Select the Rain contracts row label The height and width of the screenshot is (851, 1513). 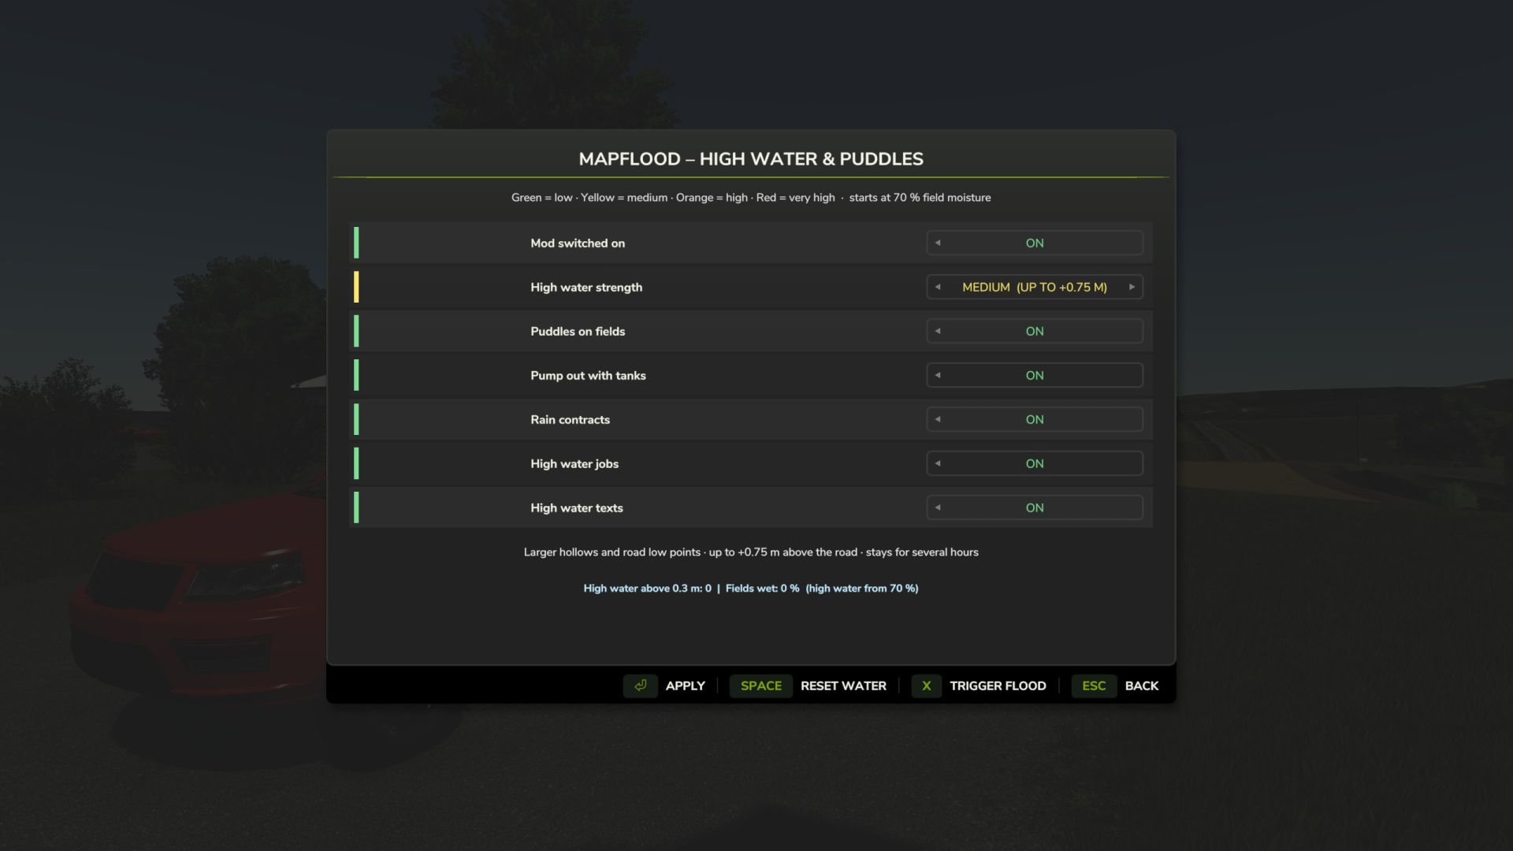point(570,419)
